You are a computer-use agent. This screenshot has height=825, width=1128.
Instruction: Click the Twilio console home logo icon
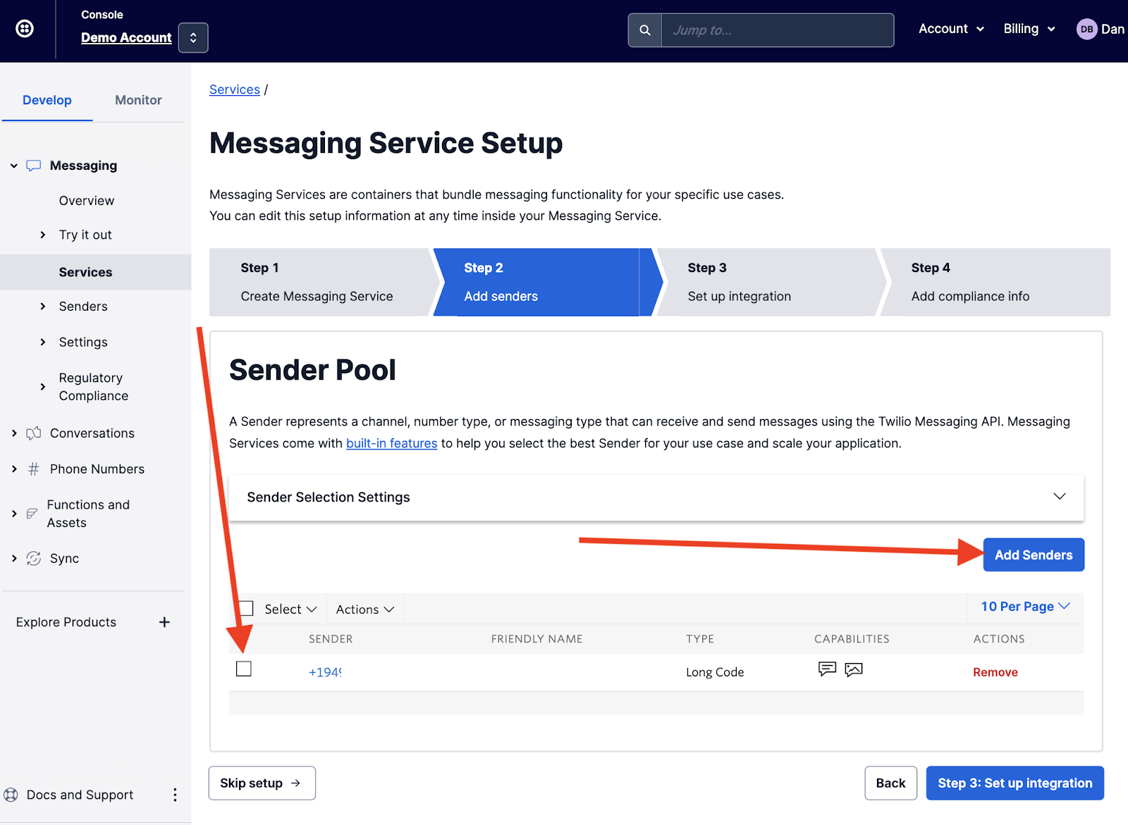click(x=25, y=28)
